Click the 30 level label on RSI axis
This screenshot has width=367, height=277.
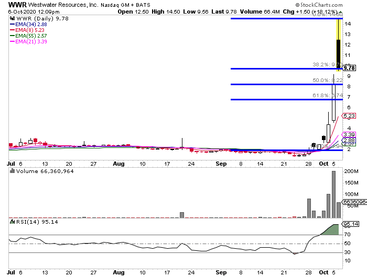347,252
